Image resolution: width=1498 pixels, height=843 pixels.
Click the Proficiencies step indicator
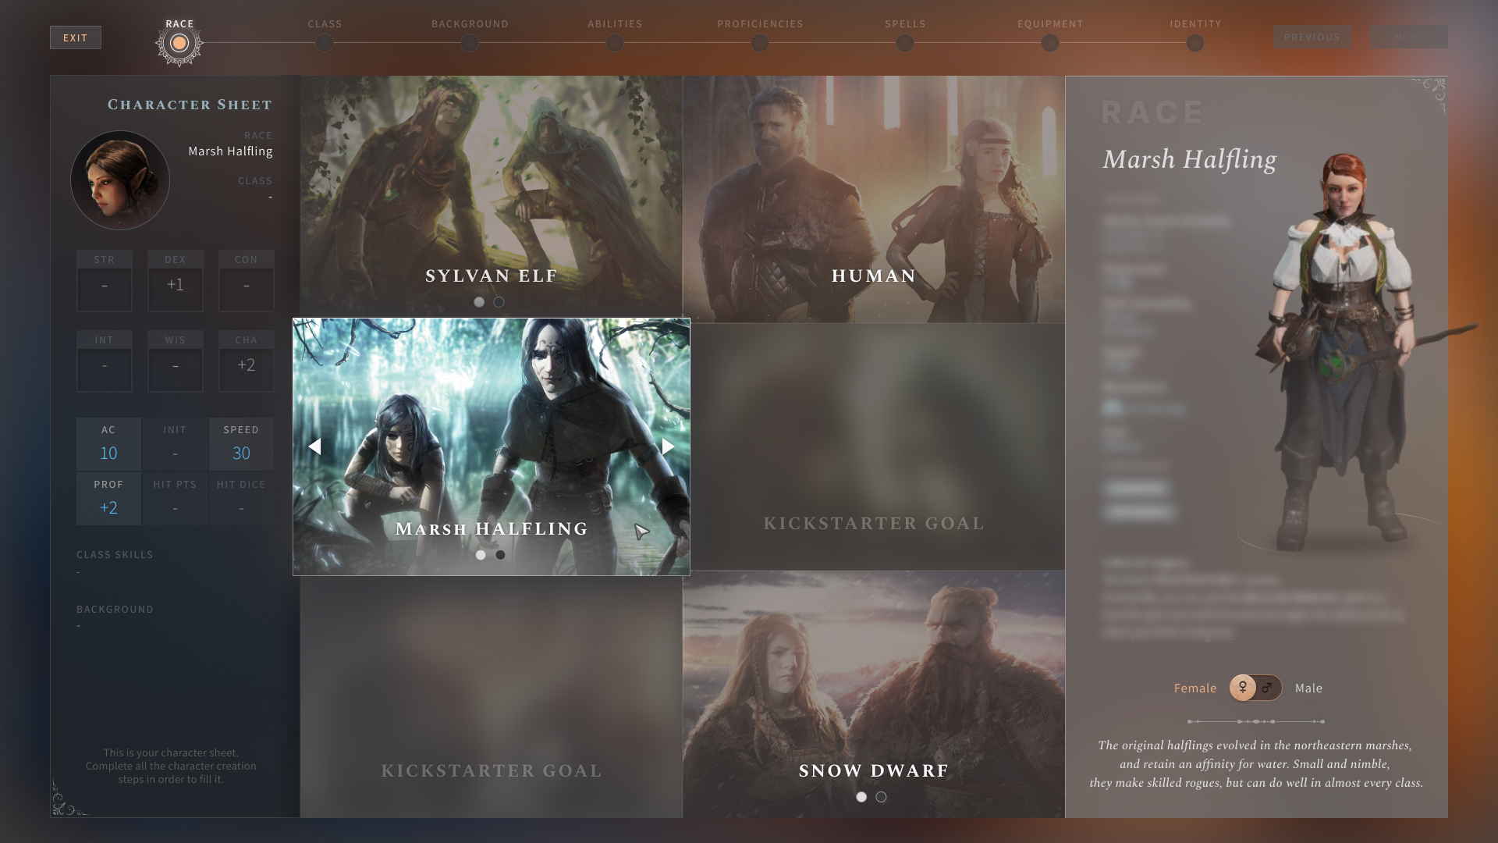click(761, 43)
